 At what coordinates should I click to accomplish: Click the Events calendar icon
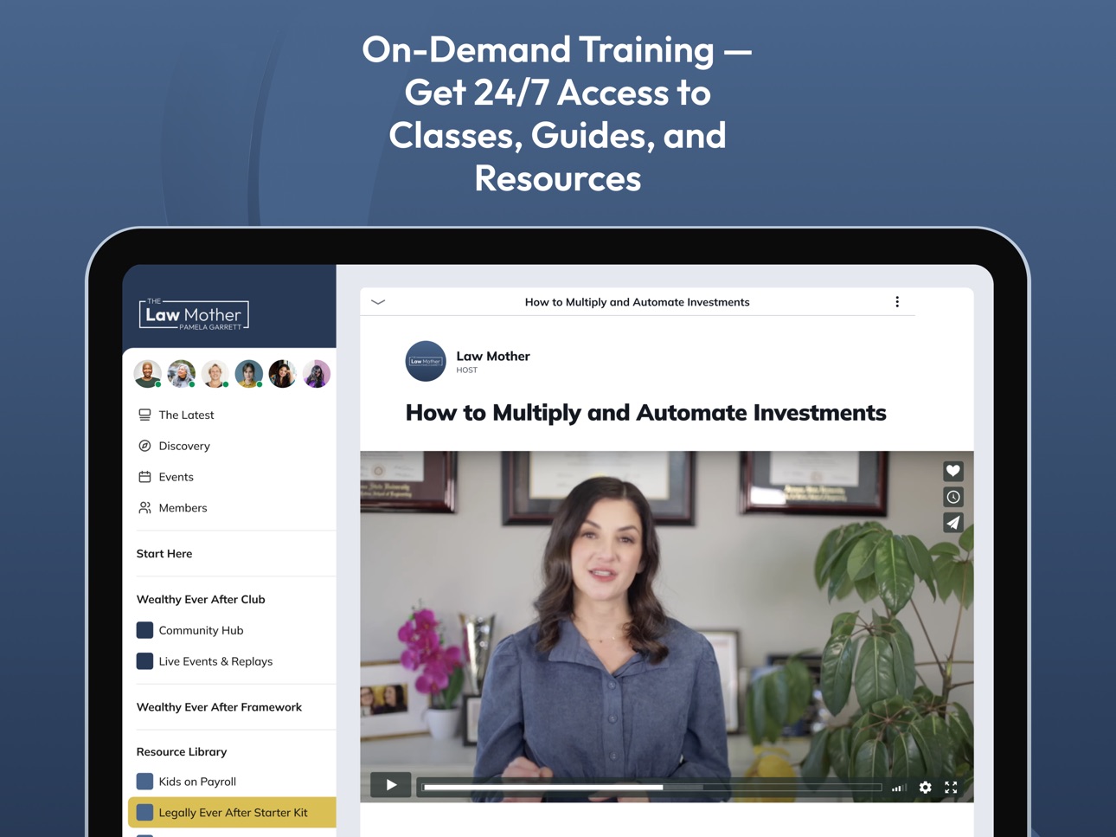pyautogui.click(x=144, y=477)
